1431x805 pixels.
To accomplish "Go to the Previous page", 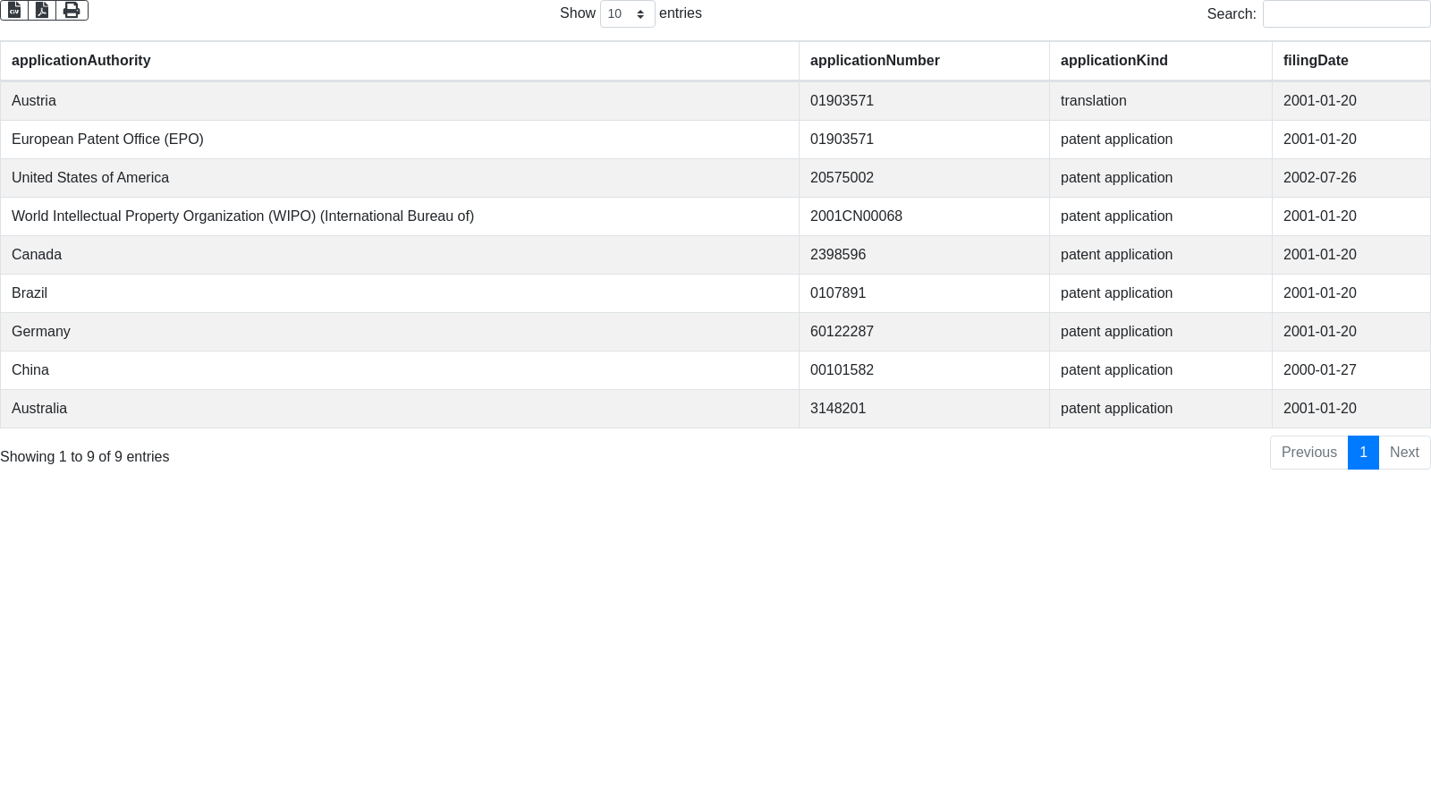I will [x=1308, y=453].
